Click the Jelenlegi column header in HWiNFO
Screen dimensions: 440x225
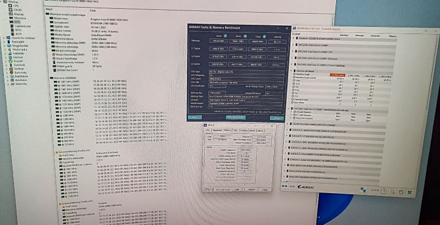(344, 35)
